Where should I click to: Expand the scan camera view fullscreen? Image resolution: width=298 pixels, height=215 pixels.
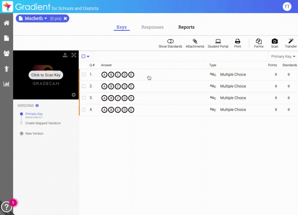(x=74, y=55)
